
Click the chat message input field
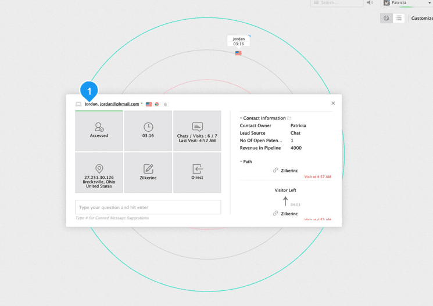(148, 207)
